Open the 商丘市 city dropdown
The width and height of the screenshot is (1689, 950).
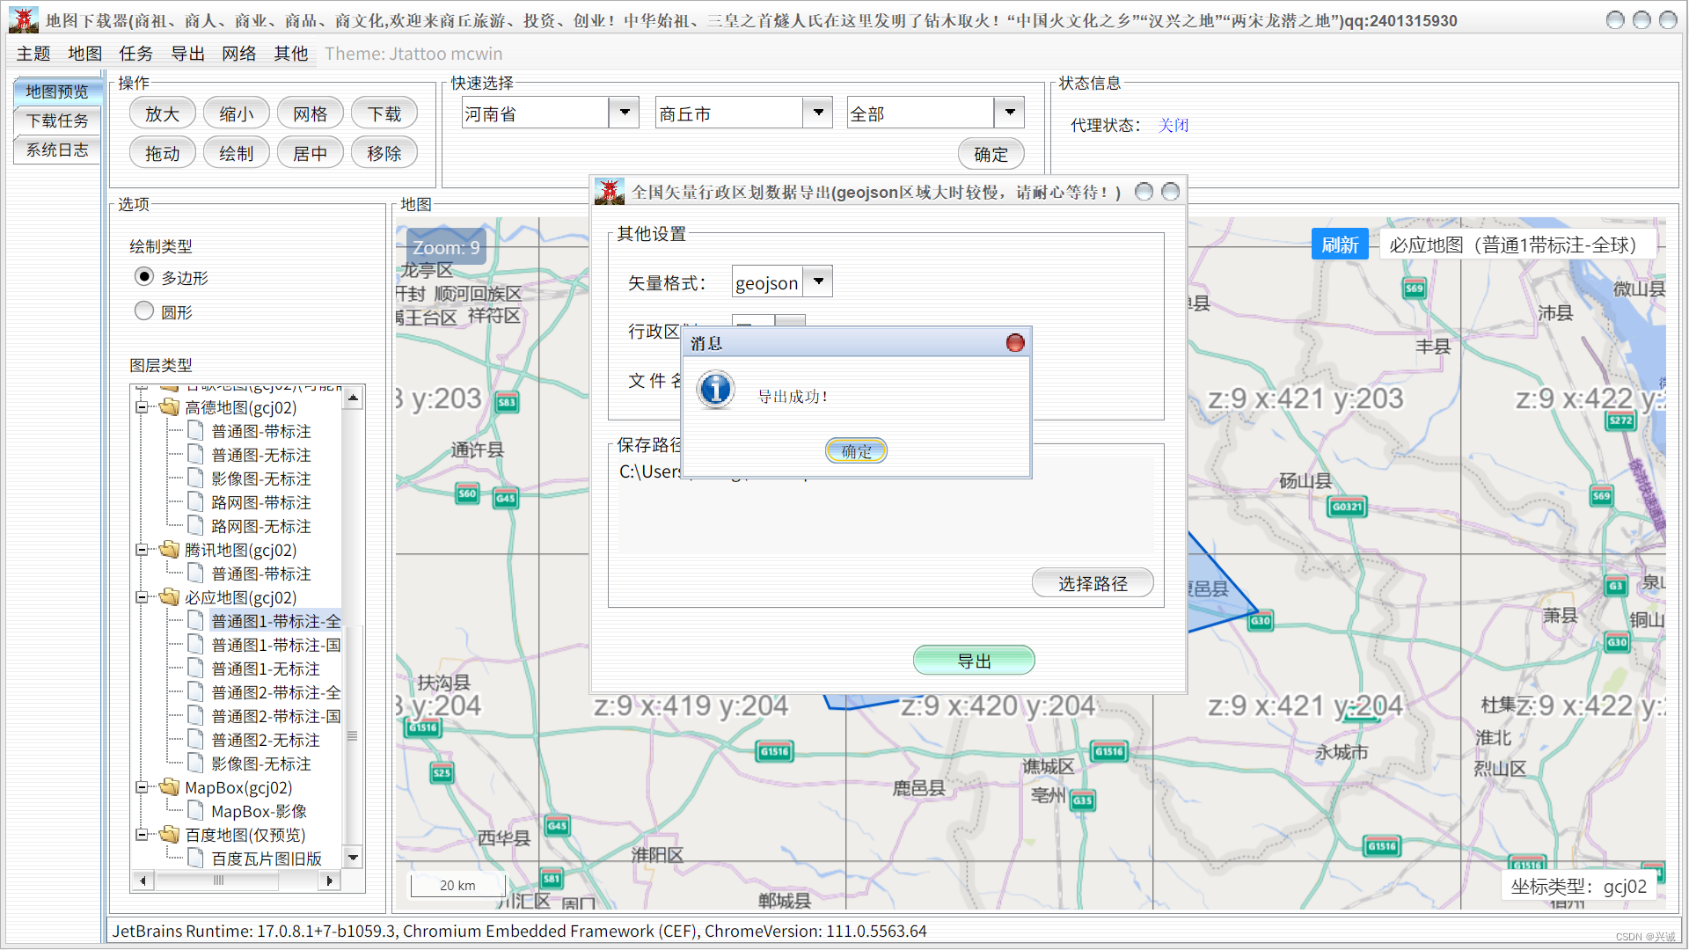click(818, 113)
